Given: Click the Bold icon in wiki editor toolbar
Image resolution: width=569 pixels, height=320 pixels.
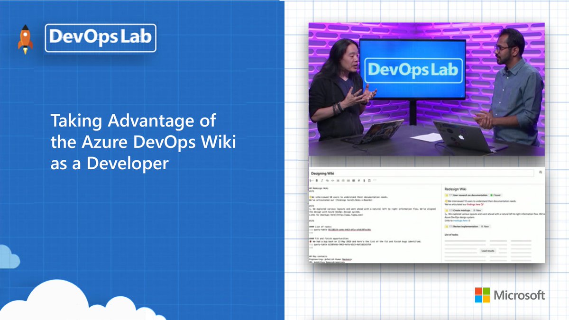Looking at the screenshot, I should [x=317, y=181].
